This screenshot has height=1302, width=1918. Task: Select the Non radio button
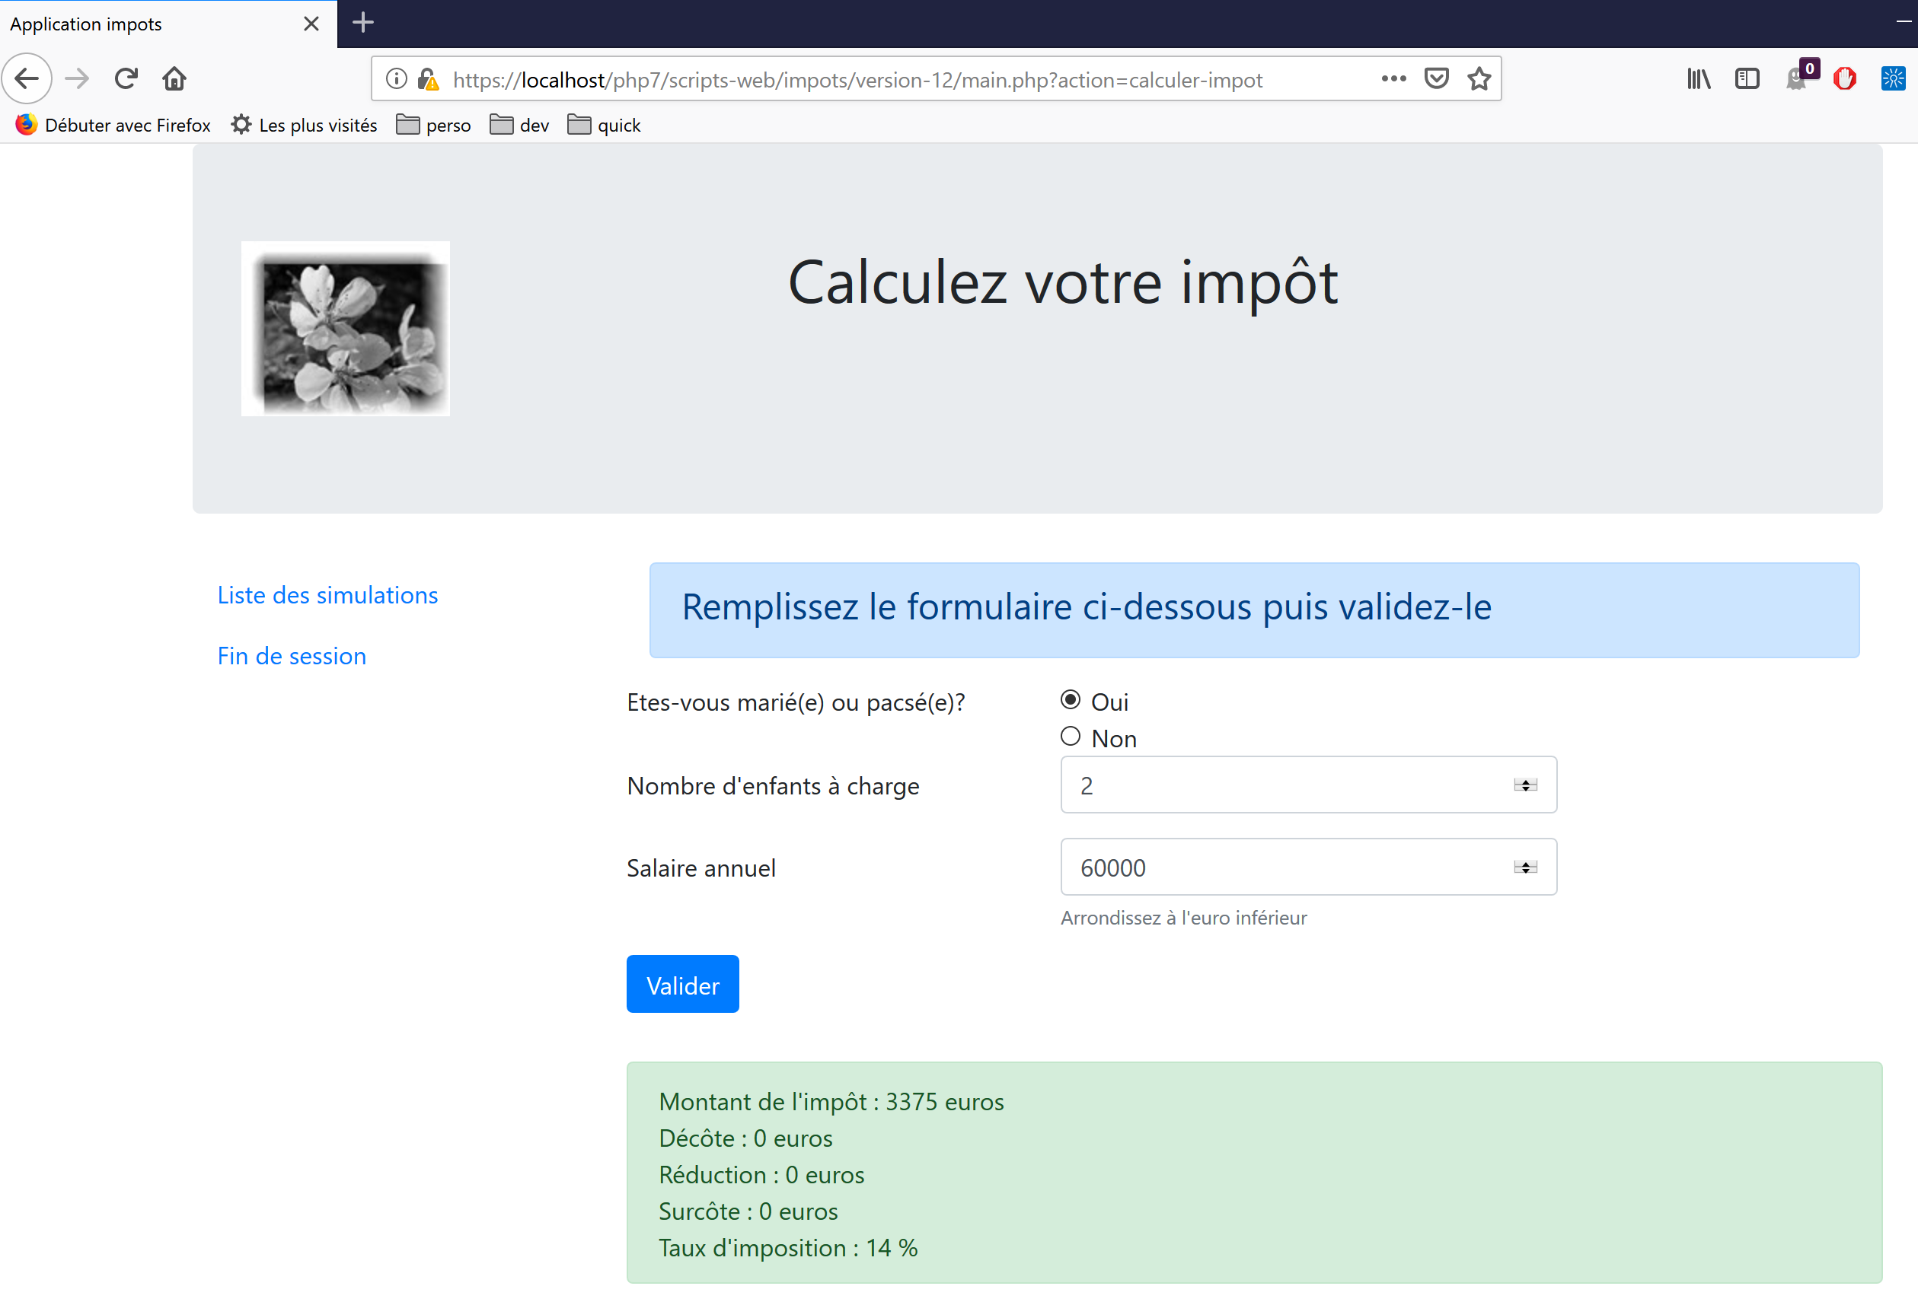click(1071, 737)
